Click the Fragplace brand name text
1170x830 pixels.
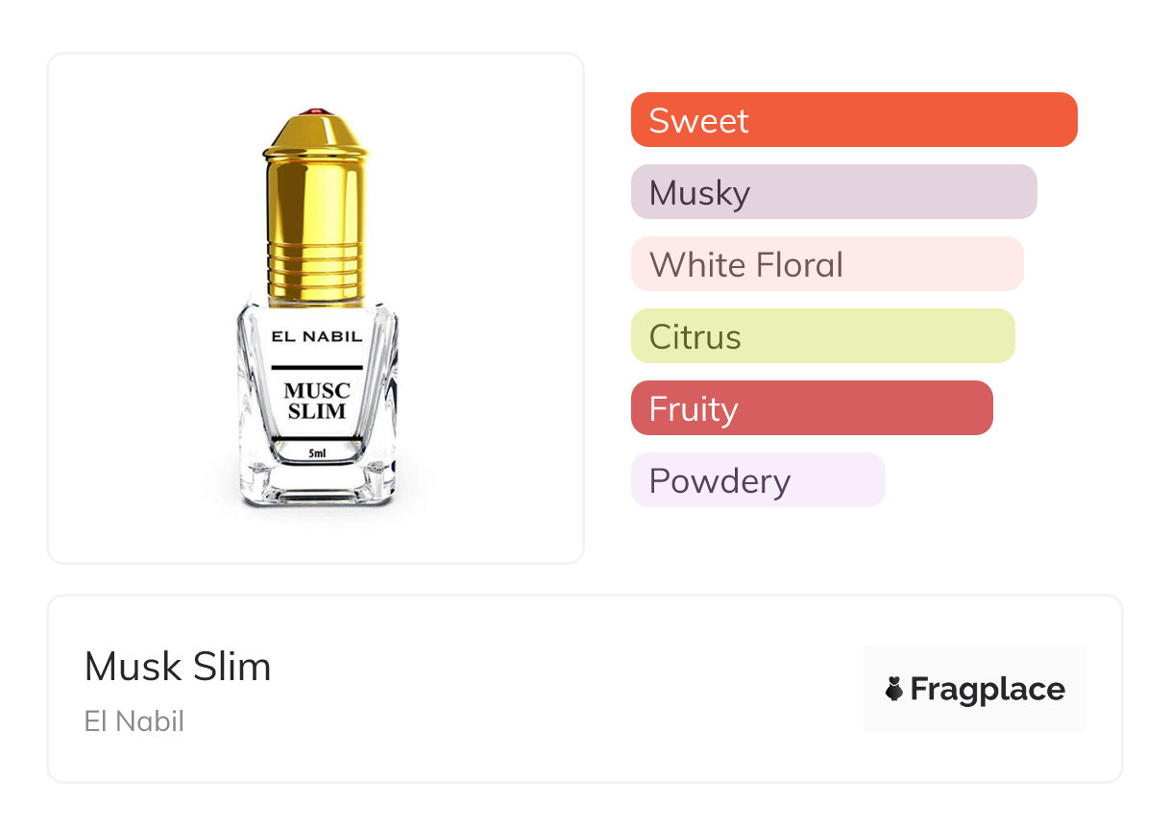click(x=987, y=689)
